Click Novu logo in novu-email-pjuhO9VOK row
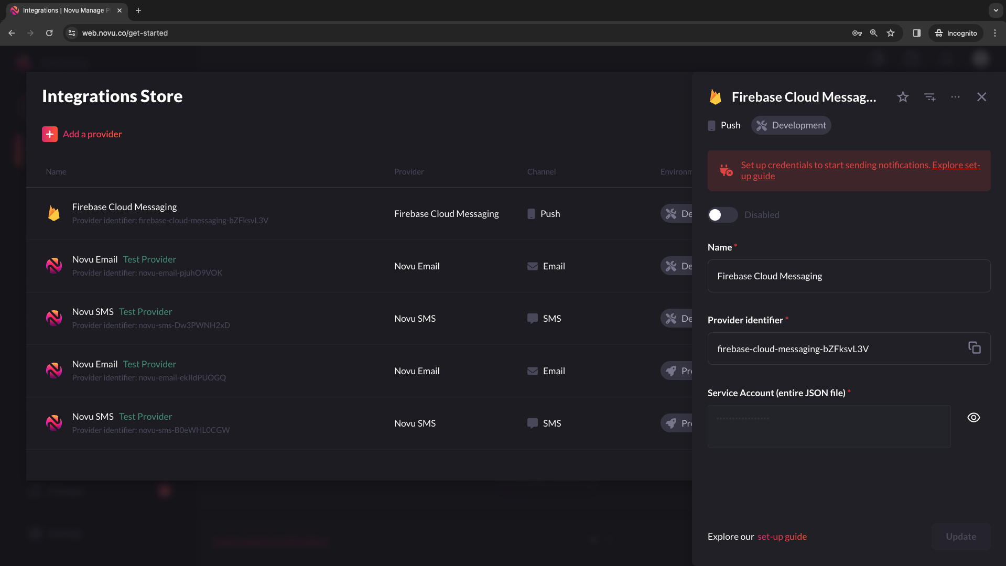 (x=54, y=266)
